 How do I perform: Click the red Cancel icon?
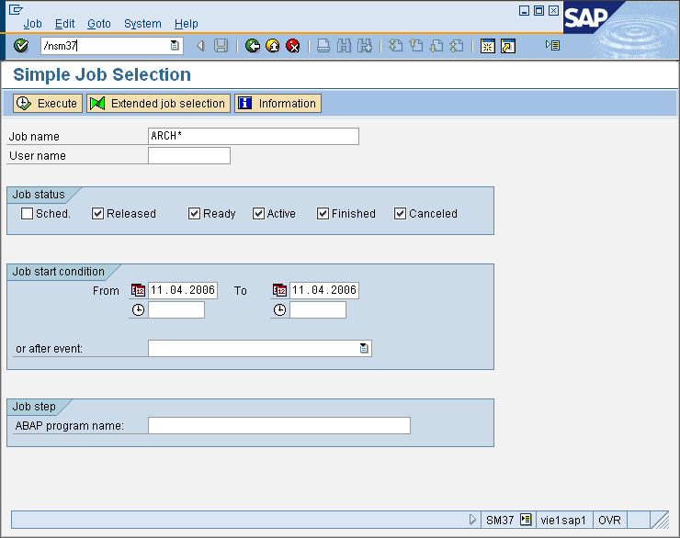(292, 46)
